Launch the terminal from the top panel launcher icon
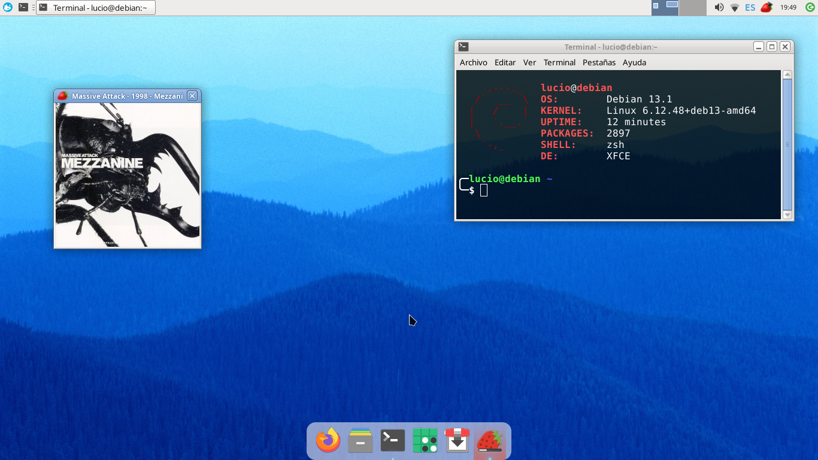 click(x=23, y=7)
